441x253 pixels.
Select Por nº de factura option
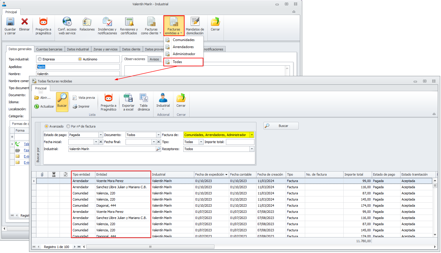pos(68,126)
